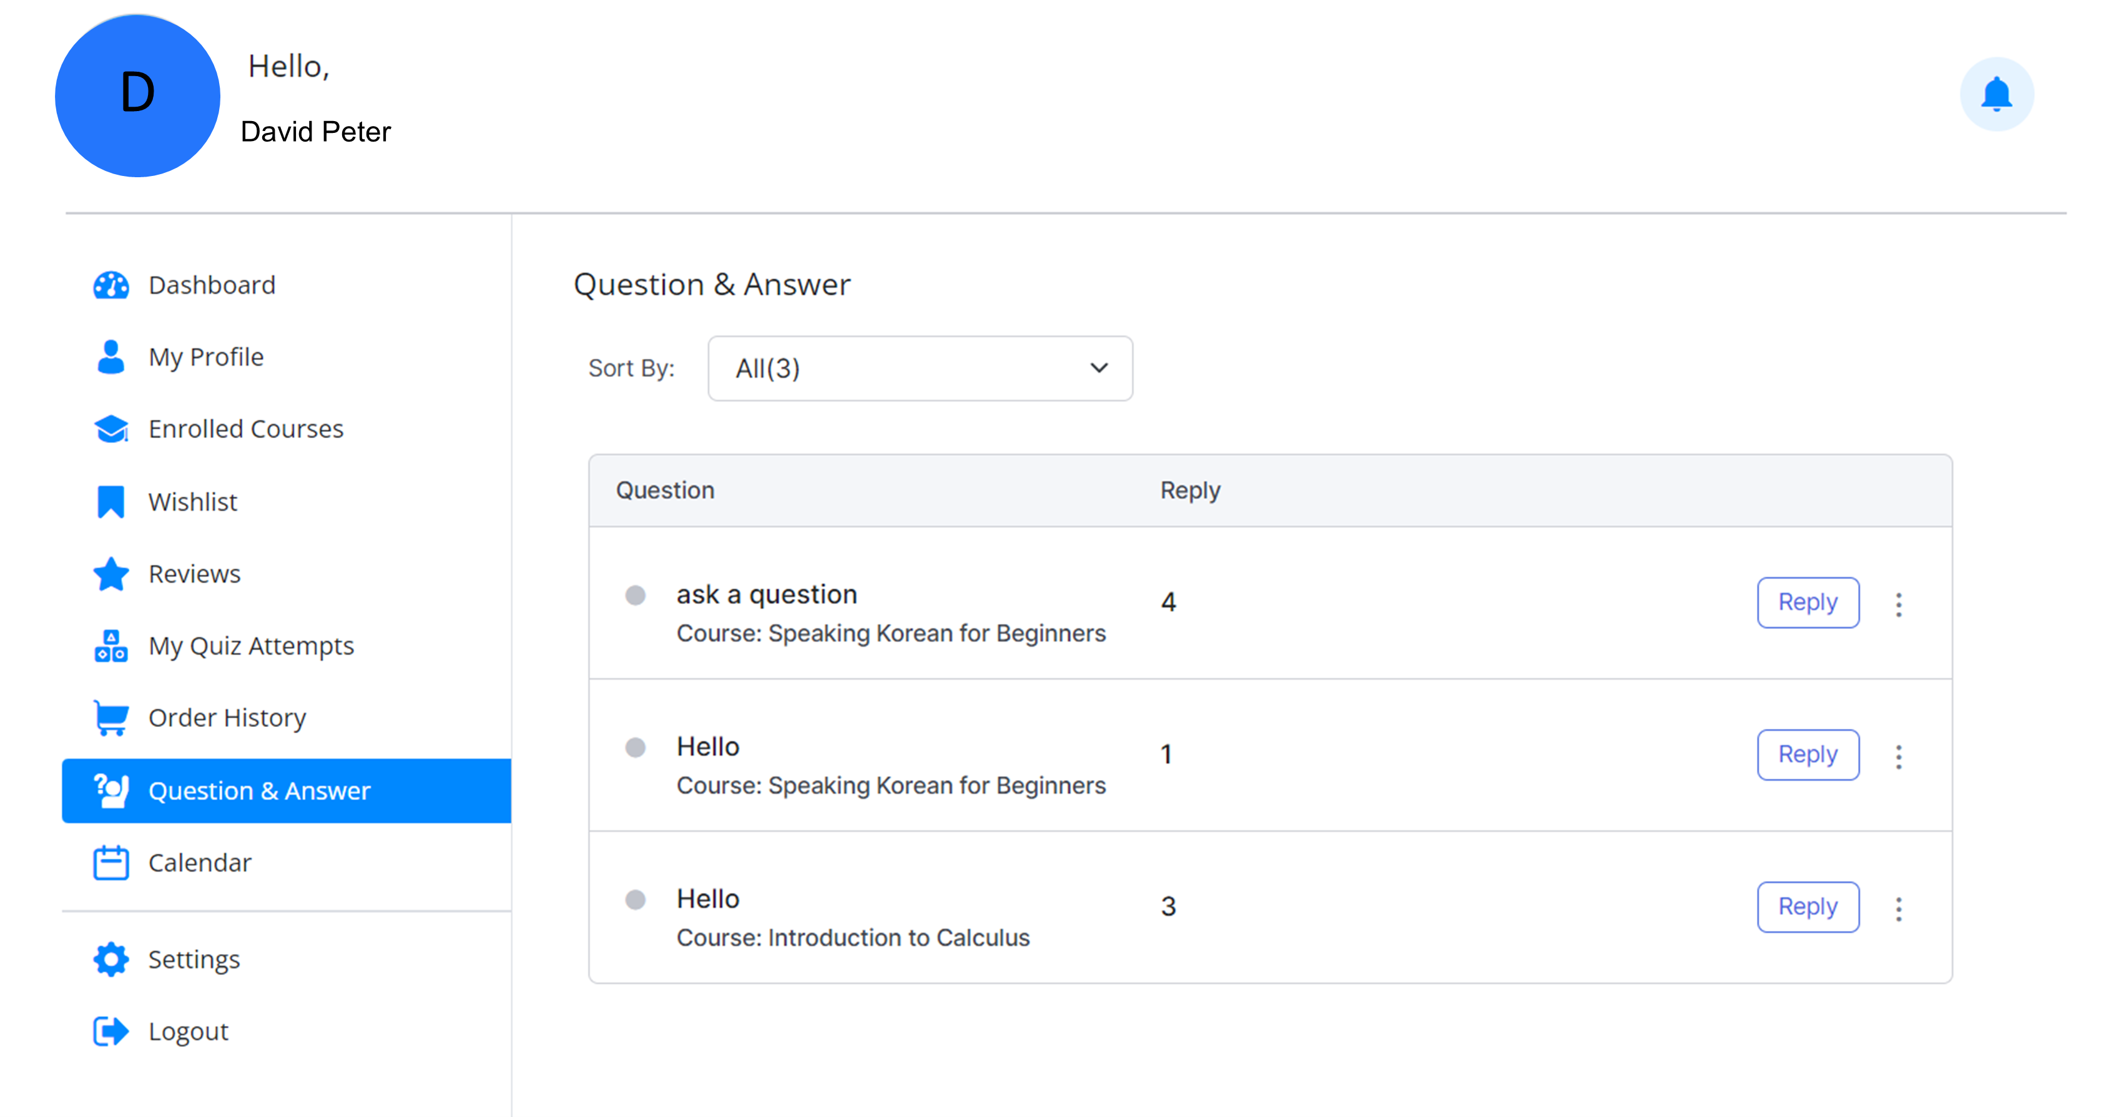Toggle read status dot for 'ask a question'
Image resolution: width=2109 pixels, height=1117 pixels.
point(636,595)
